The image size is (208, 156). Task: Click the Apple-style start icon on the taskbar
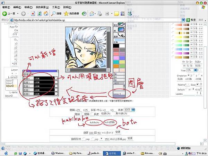(x=6, y=153)
